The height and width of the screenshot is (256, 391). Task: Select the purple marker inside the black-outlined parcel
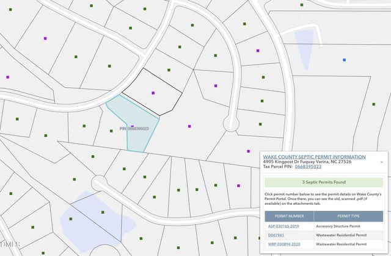[153, 93]
